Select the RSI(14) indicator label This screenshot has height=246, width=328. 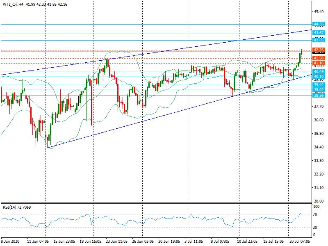click(x=10, y=207)
